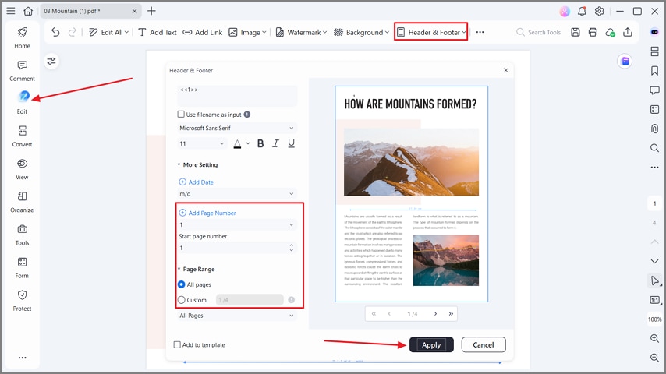Increase the Start page number stepper
666x374 pixels.
coord(292,245)
